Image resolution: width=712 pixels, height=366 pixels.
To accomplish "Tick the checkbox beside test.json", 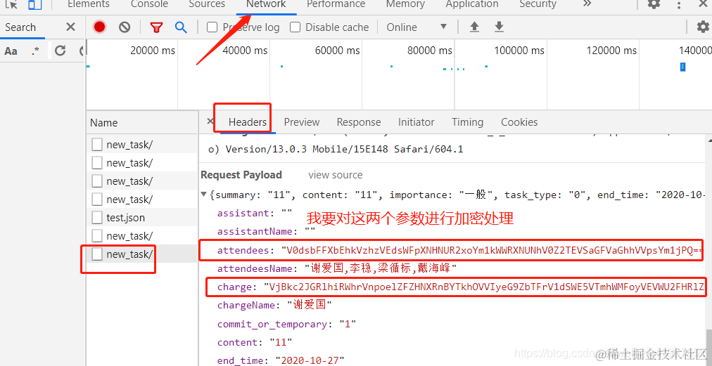I will point(96,217).
